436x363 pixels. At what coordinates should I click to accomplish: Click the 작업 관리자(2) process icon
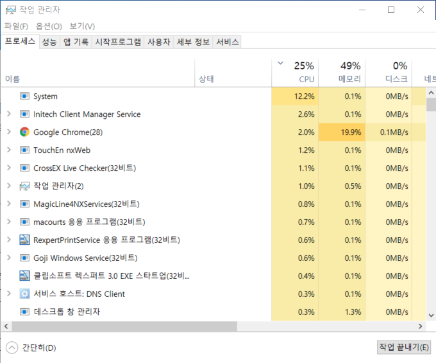24,186
